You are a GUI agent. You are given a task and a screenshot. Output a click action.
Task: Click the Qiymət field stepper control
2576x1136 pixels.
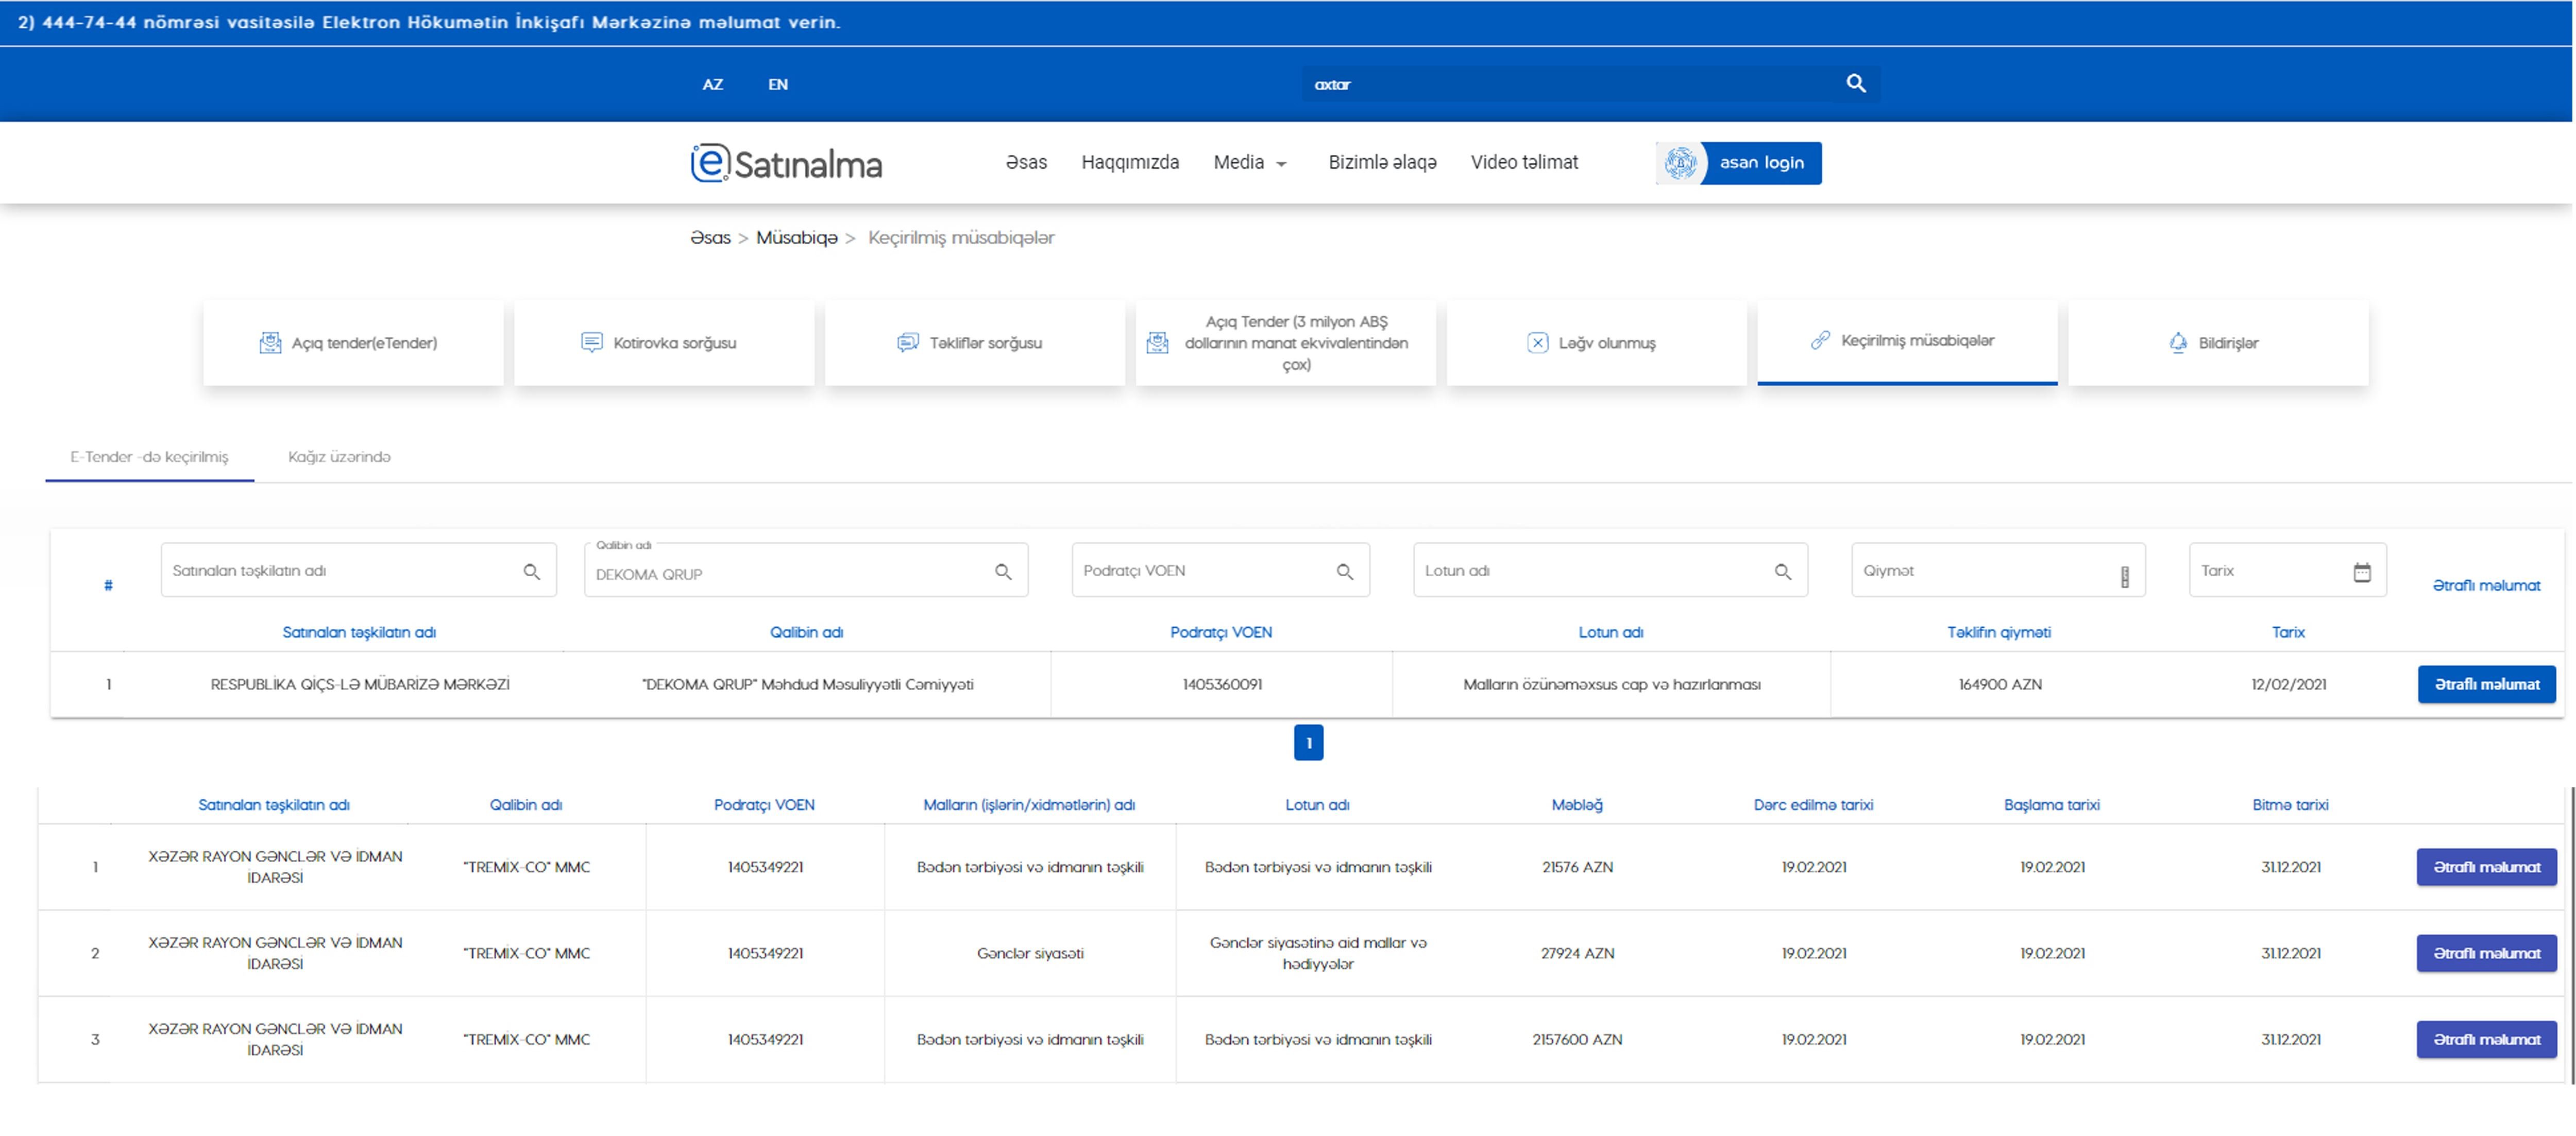coord(2124,576)
